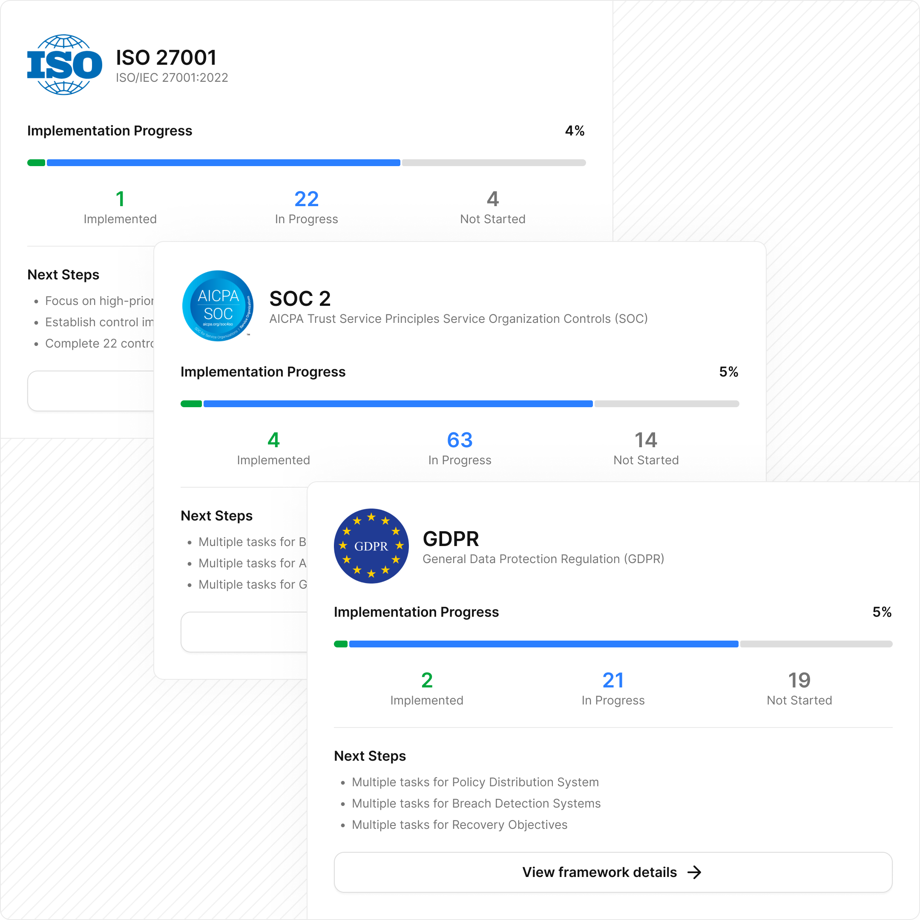Image resolution: width=920 pixels, height=920 pixels.
Task: Click the GDPR stars logo icon
Action: tap(371, 546)
